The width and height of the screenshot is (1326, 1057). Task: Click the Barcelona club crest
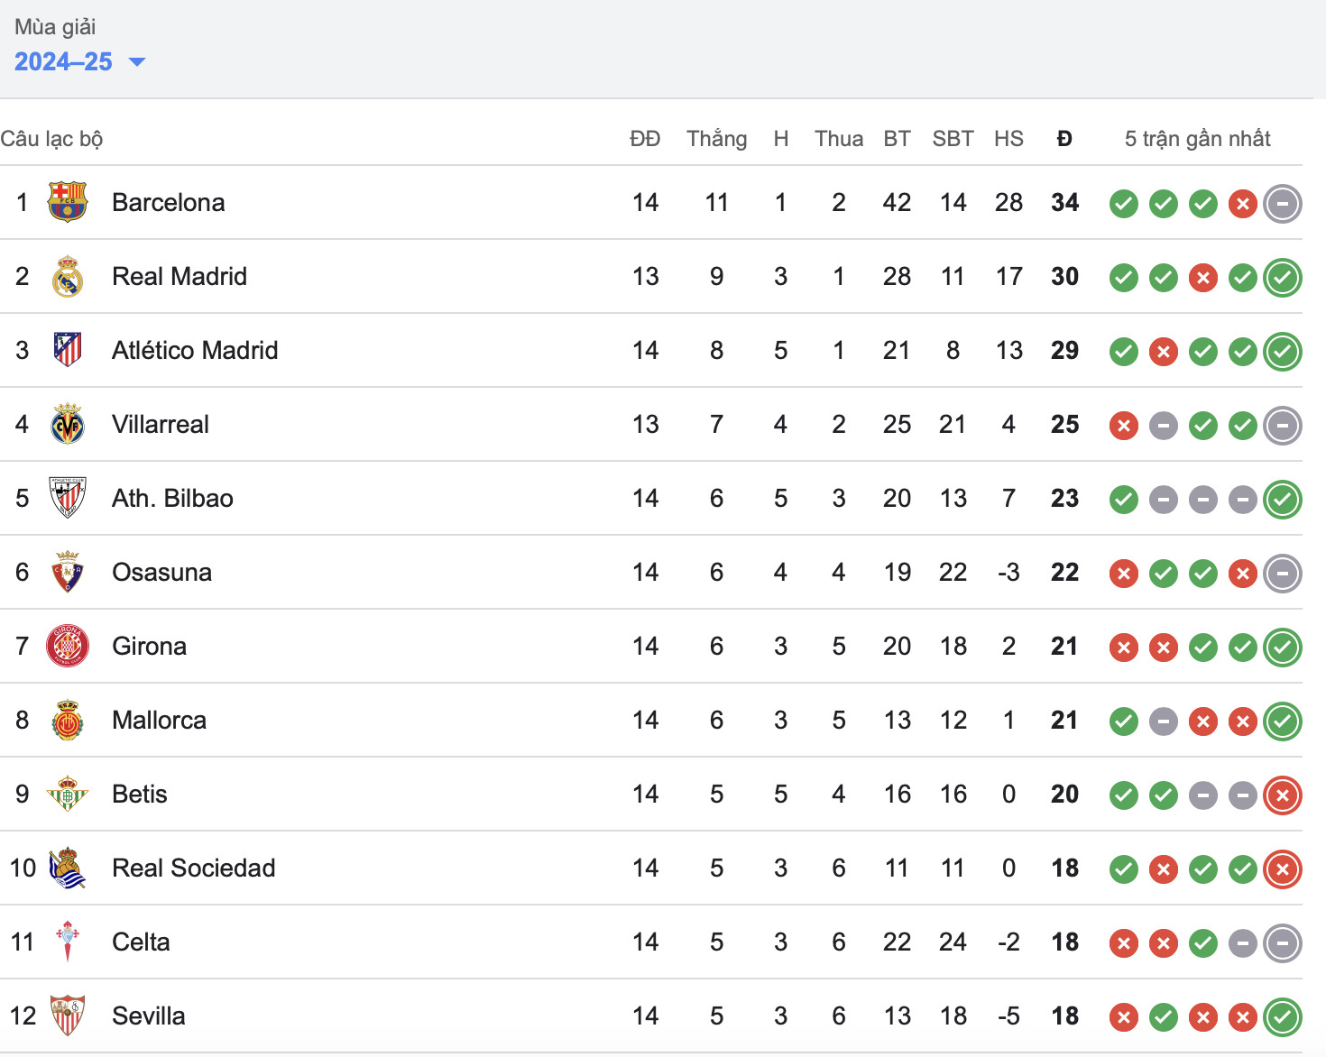[x=67, y=202]
